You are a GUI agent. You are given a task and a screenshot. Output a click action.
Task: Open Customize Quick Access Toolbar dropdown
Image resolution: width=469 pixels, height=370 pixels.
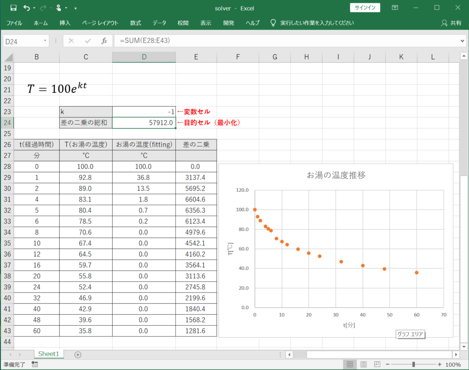[76, 8]
